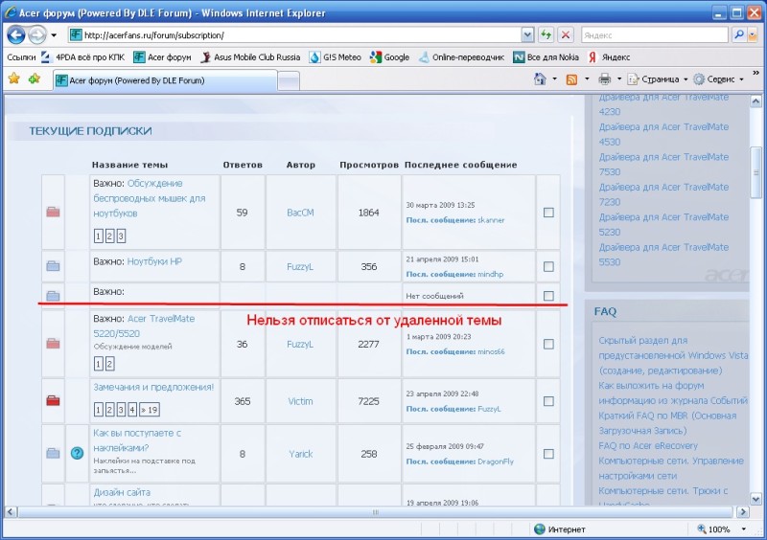This screenshot has width=767, height=540.
Task: Click folder icon of Ноутбуки HP row
Action: coord(53,266)
